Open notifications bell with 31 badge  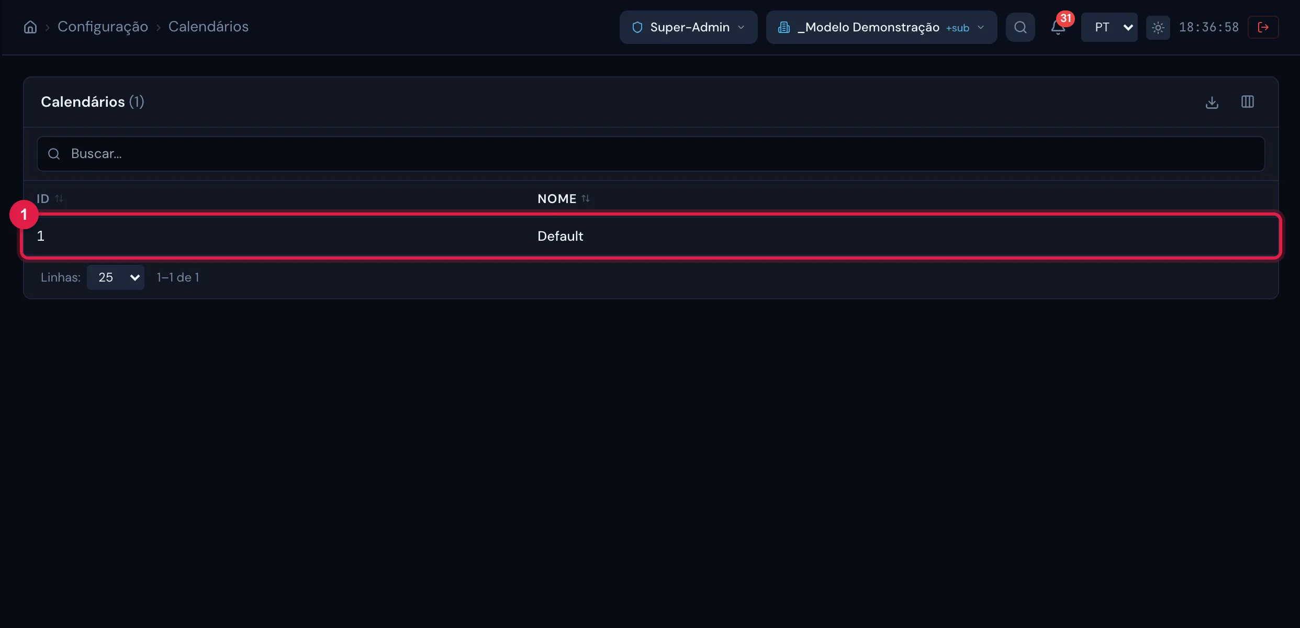pos(1058,27)
